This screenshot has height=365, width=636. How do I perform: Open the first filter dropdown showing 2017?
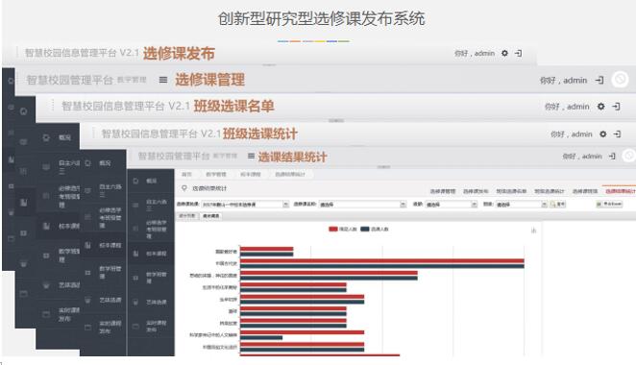pyautogui.click(x=245, y=205)
